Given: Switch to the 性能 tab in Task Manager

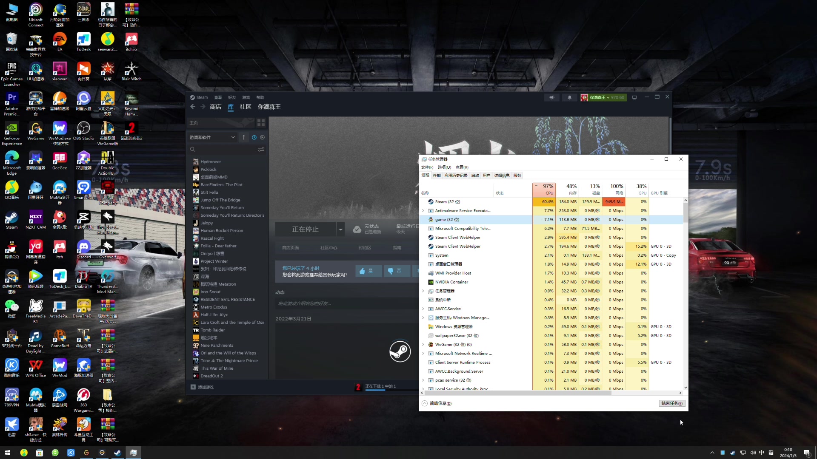Looking at the screenshot, I should [437, 176].
